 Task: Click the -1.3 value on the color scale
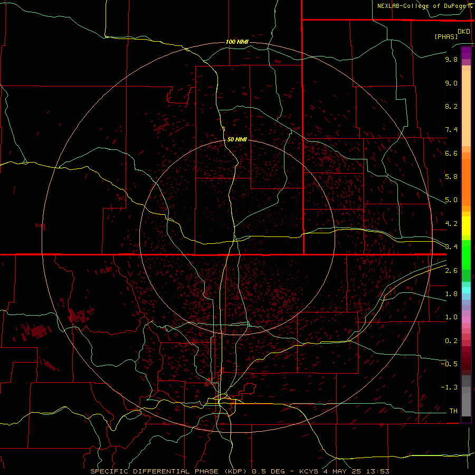pyautogui.click(x=450, y=387)
